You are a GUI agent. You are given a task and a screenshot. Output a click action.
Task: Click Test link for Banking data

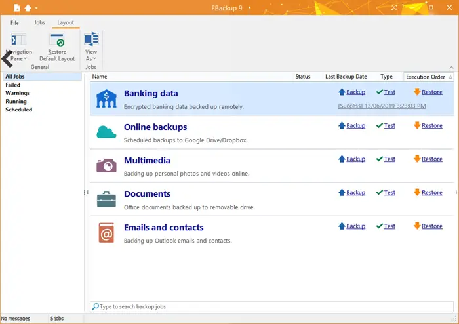(x=389, y=92)
